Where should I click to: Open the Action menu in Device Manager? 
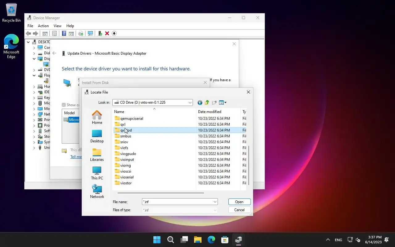43,26
